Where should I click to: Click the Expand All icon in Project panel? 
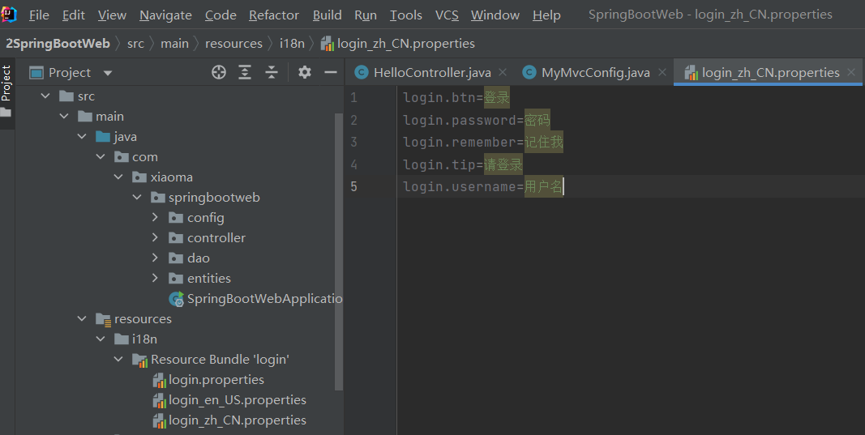point(245,72)
